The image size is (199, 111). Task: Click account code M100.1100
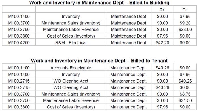(19, 68)
